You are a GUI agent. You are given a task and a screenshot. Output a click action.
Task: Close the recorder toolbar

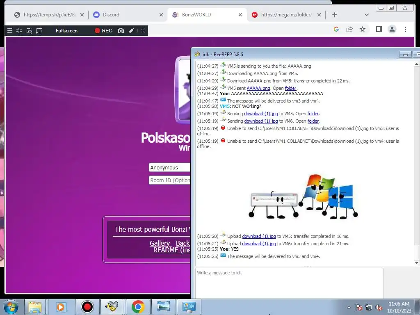[x=143, y=30]
